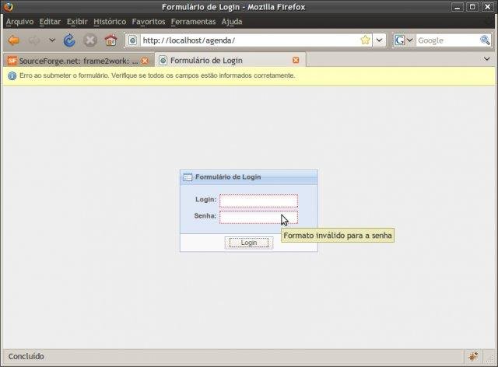Click the 'Formato inválido para a senha' tooltip
Image resolution: width=498 pixels, height=367 pixels.
338,236
